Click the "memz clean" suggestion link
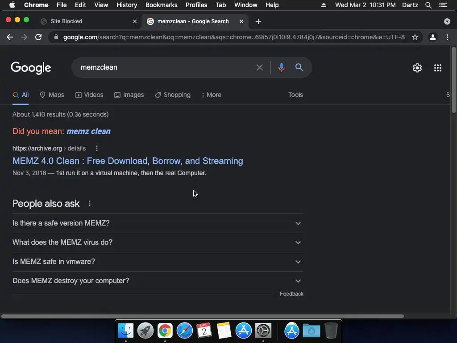This screenshot has height=343, width=457. tap(89, 131)
